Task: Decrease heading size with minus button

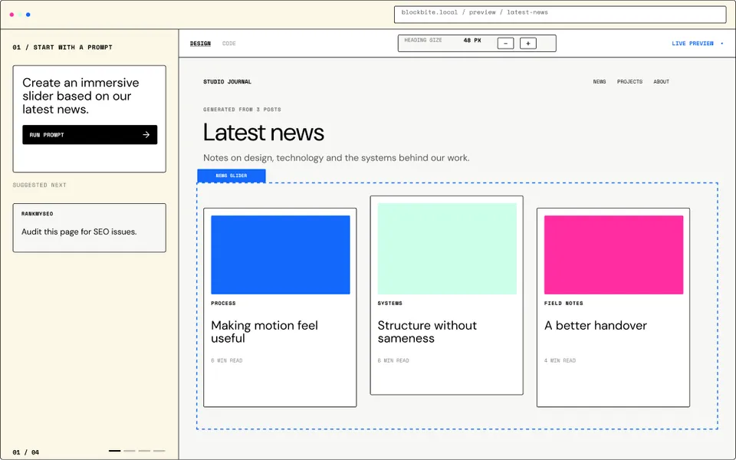Action: point(505,43)
